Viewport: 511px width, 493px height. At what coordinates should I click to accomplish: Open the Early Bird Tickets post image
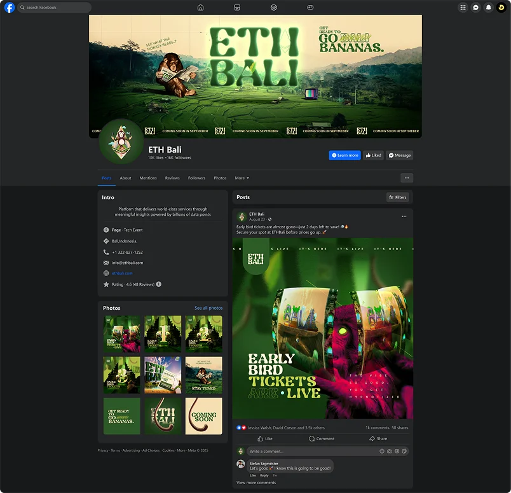pos(323,328)
